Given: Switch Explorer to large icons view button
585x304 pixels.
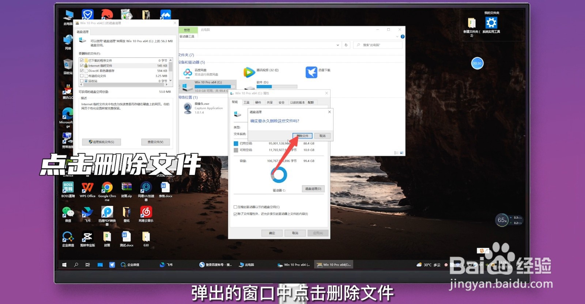Looking at the screenshot, I should 401,153.
